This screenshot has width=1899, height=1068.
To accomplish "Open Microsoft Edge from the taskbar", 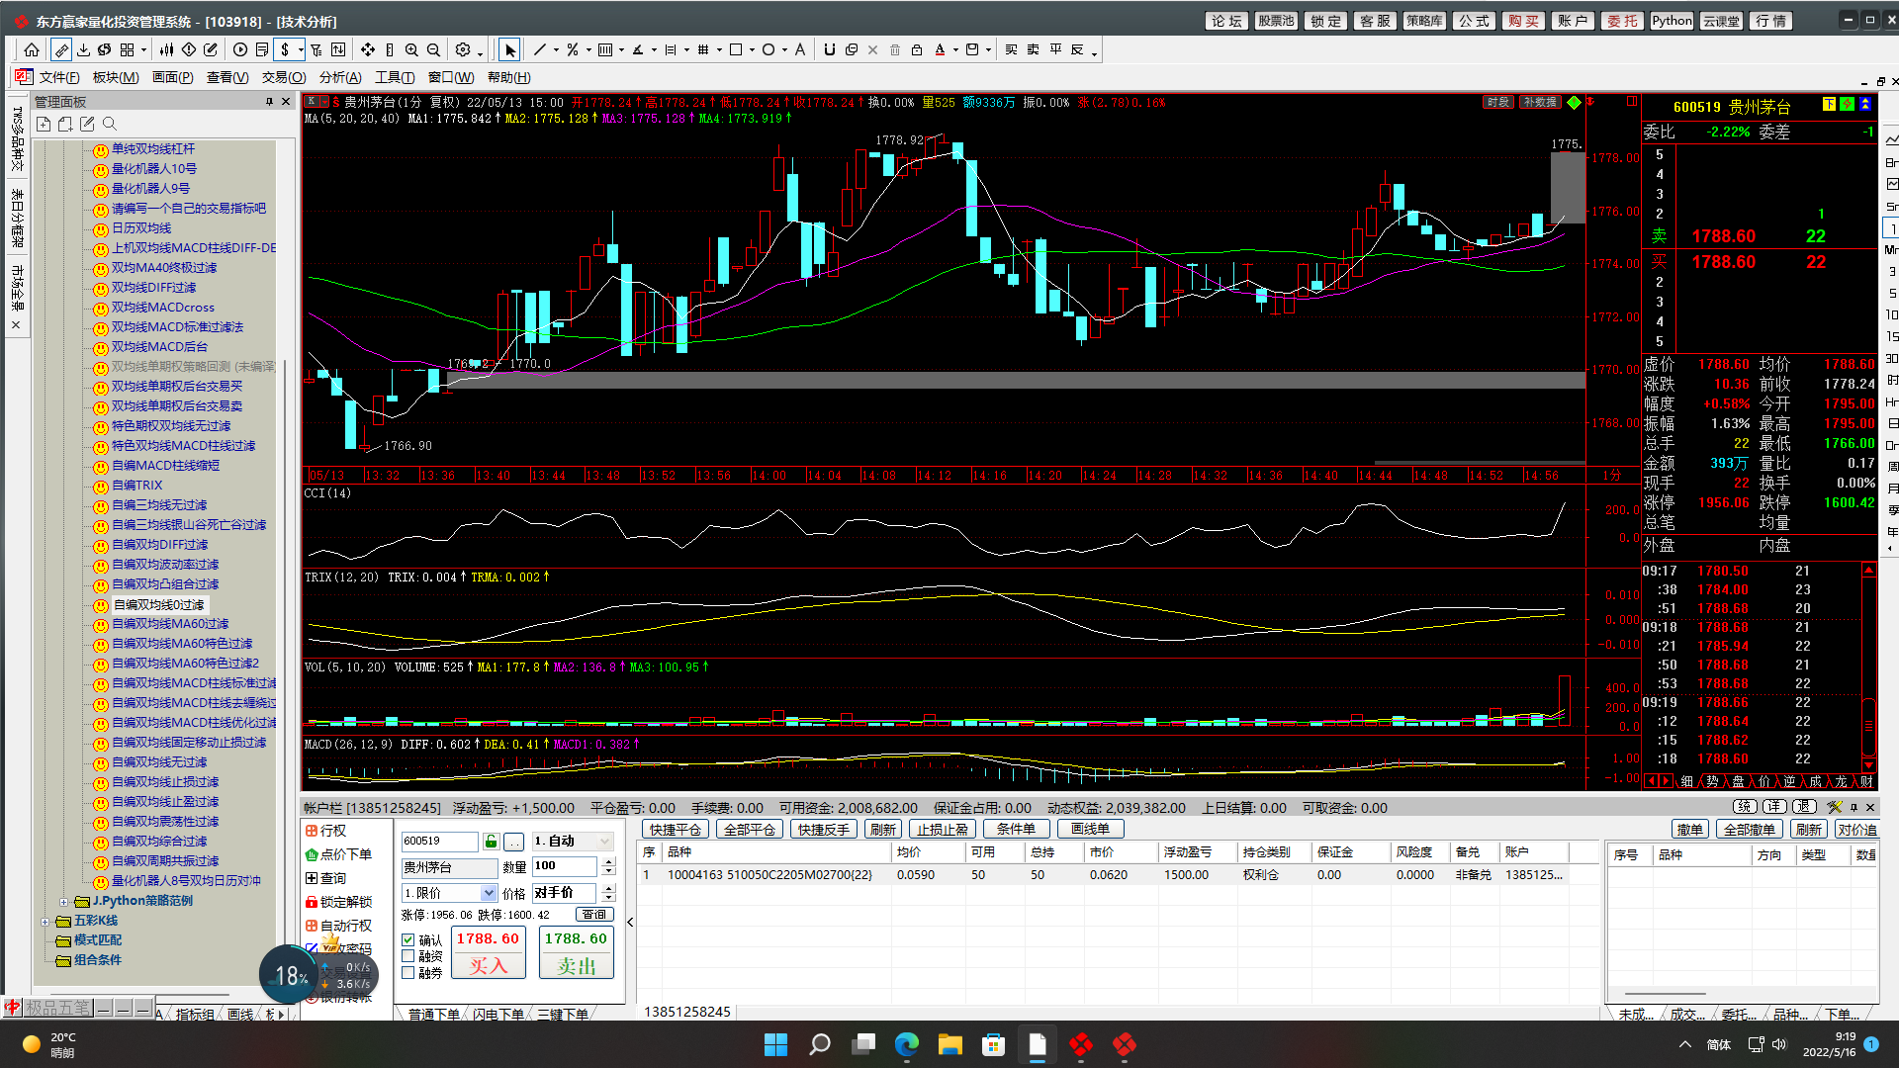I will [906, 1044].
